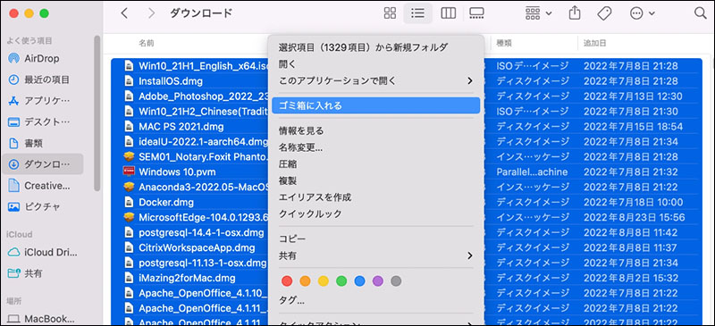Switch to gallery view

click(x=476, y=13)
